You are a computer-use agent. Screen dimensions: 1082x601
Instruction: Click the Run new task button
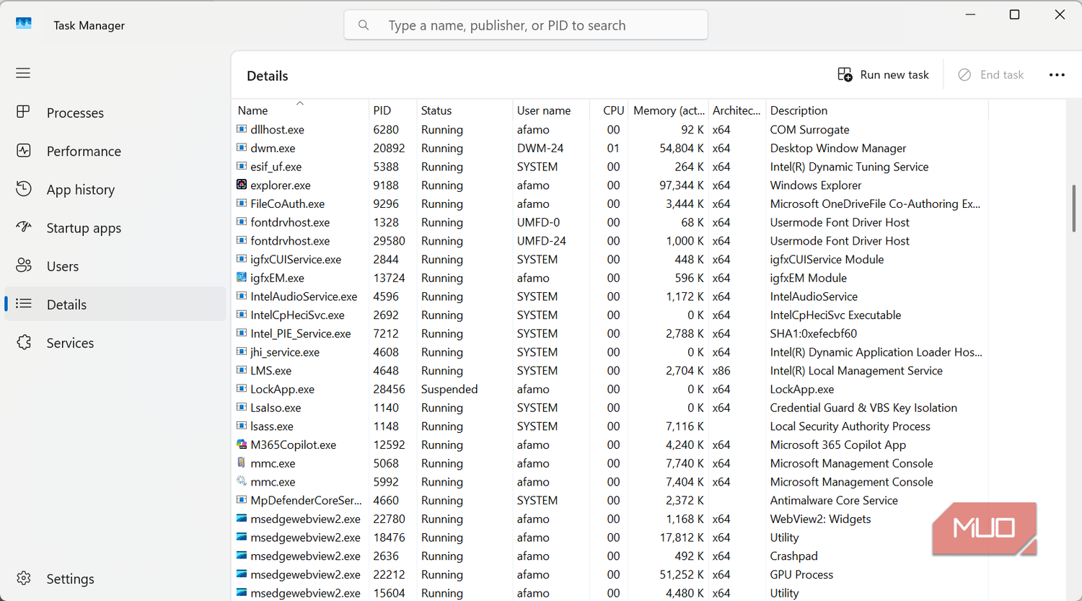point(883,75)
